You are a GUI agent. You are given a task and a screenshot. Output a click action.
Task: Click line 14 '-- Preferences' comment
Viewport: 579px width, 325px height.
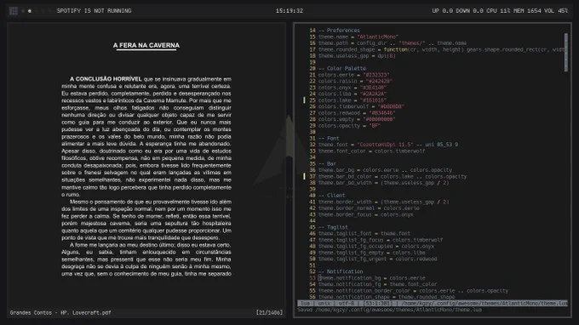pyautogui.click(x=339, y=31)
